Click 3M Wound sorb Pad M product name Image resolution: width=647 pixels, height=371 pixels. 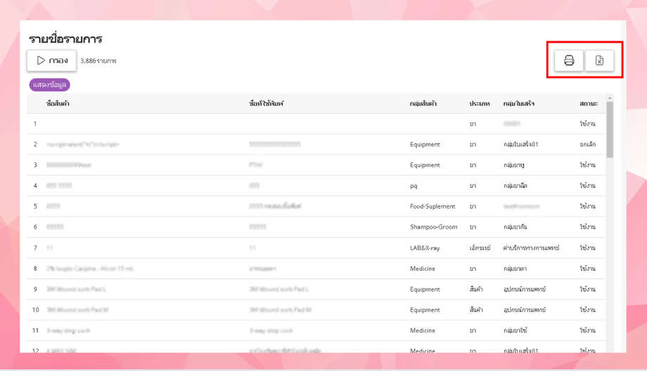[77, 310]
